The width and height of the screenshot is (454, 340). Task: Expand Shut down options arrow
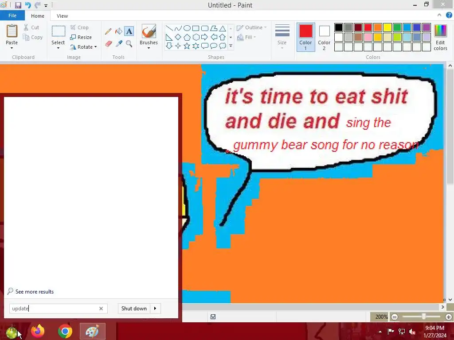155,309
